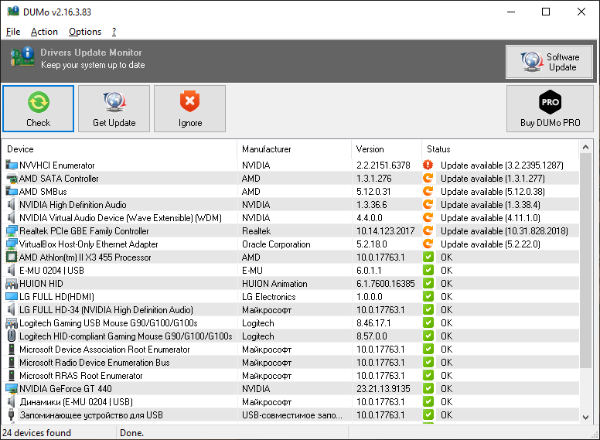The height and width of the screenshot is (440, 600).
Task: Click the green OK icon for E-MU 0204 | USB
Action: pos(428,270)
